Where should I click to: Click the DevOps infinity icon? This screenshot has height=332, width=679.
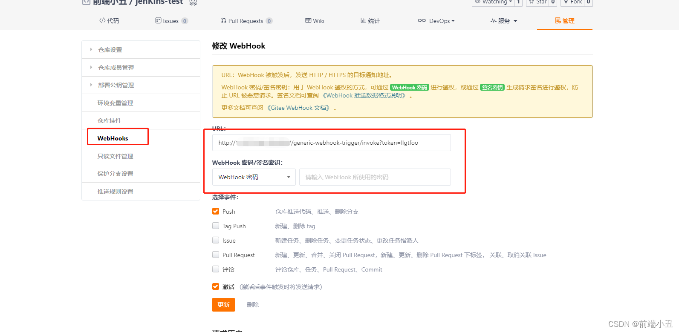422,20
